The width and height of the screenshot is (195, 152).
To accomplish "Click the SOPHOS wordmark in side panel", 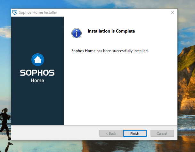I will point(37,73).
